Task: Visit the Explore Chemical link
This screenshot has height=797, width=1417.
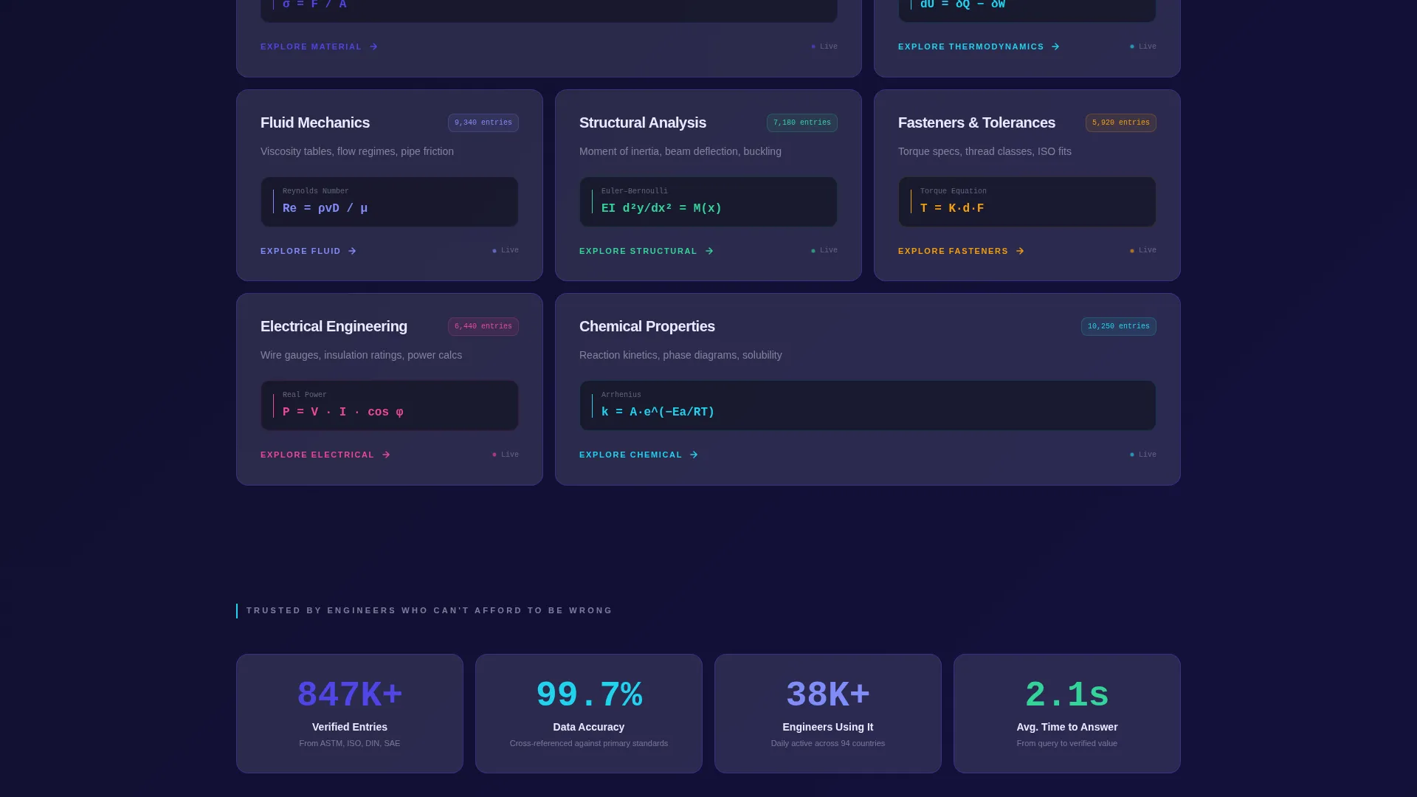Action: (638, 455)
